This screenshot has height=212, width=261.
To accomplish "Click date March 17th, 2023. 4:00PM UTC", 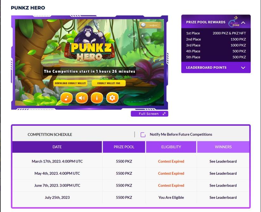I will click(x=57, y=161).
